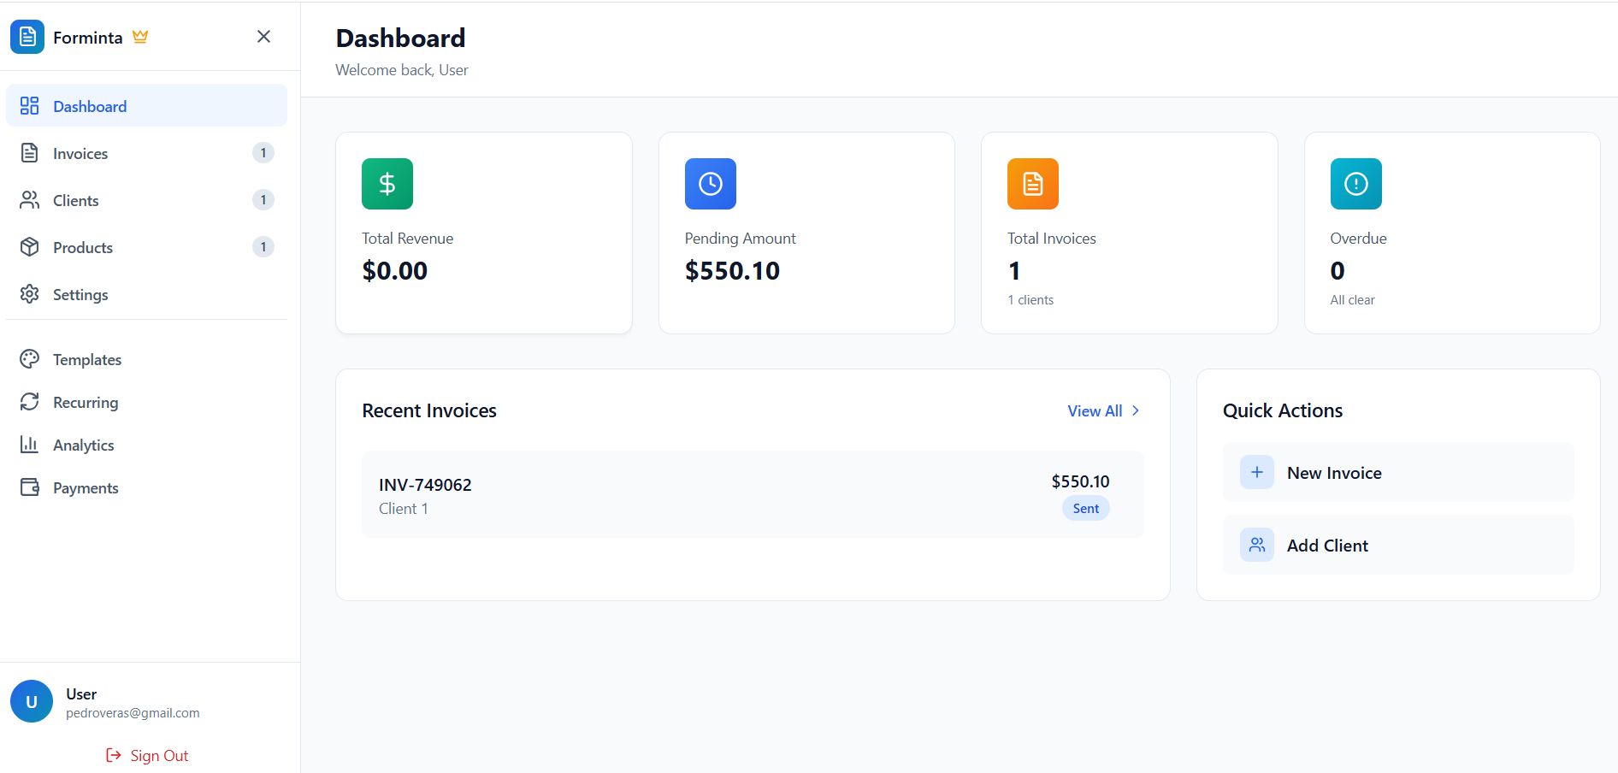1618x773 pixels.
Task: Click the teal alert Overdue icon
Action: point(1356,184)
